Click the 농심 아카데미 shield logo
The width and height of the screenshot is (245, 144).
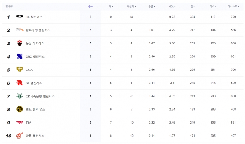click(x=20, y=43)
